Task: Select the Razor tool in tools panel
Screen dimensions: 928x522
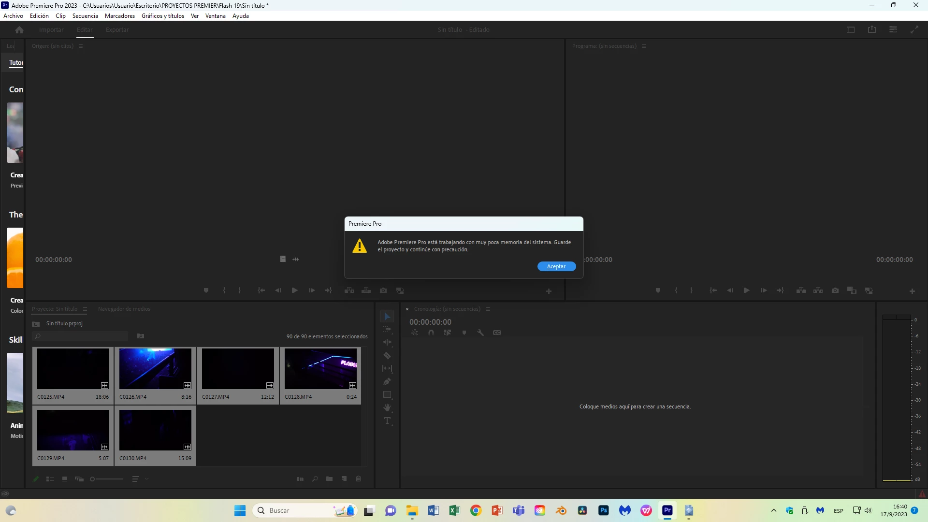Action: click(387, 356)
